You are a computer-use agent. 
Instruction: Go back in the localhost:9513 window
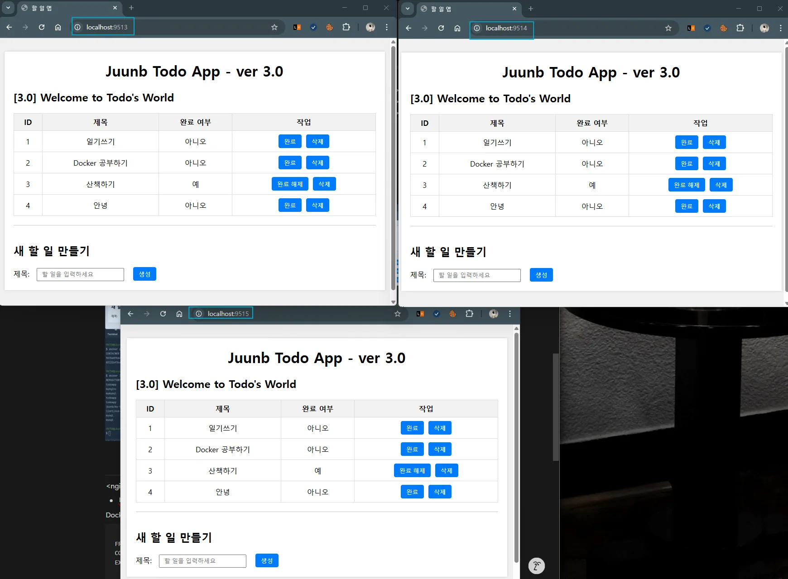[9, 27]
